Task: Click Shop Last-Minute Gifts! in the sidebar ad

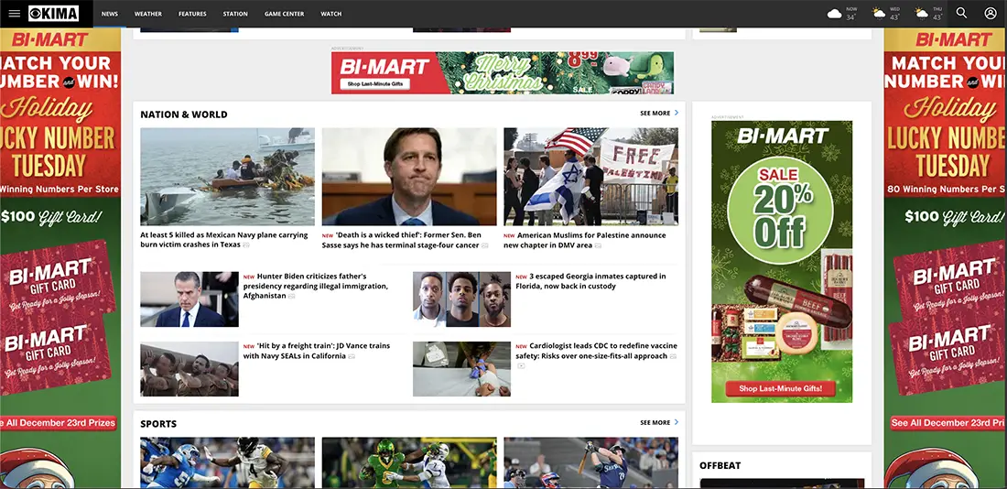Action: [x=782, y=388]
